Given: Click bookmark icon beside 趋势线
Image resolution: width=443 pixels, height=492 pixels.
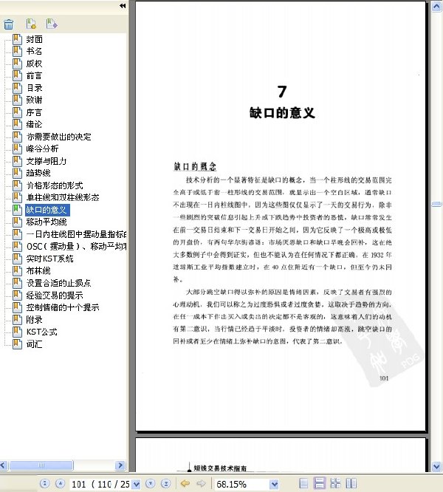Looking at the screenshot, I should (17, 173).
